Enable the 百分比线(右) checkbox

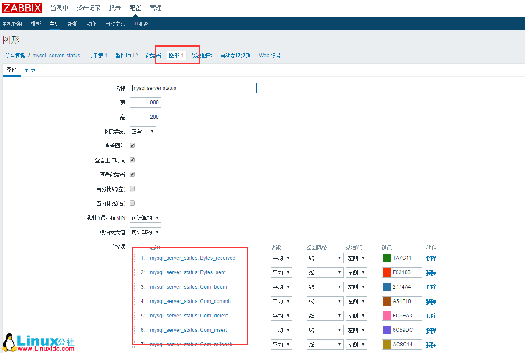[132, 203]
